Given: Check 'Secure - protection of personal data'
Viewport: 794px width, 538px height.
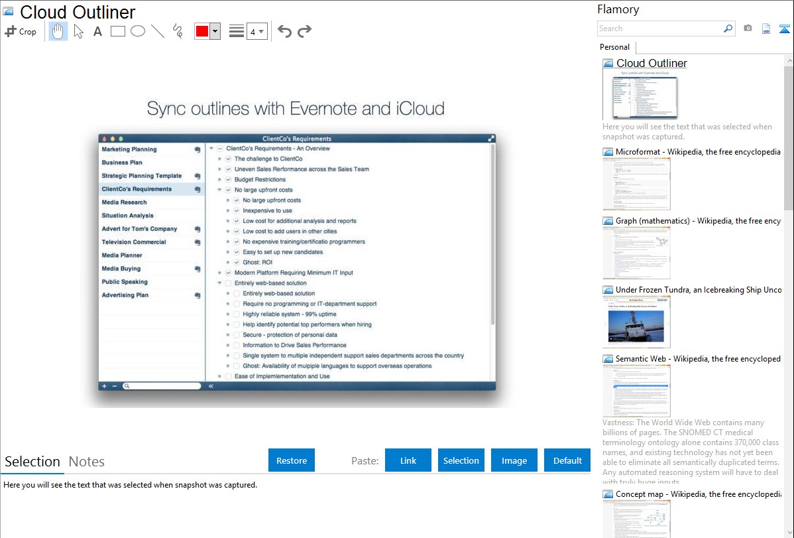Looking at the screenshot, I should pos(237,335).
